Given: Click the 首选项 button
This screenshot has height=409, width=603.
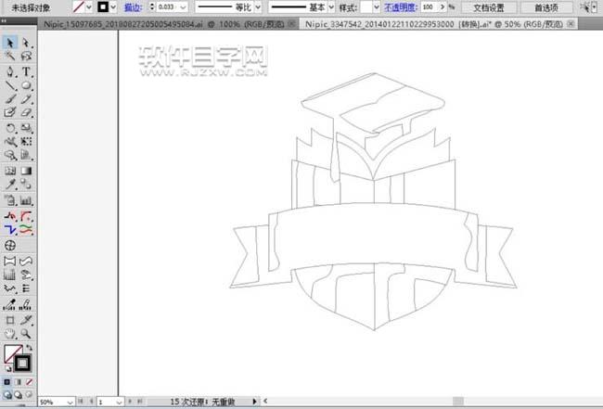Looking at the screenshot, I should (x=546, y=7).
